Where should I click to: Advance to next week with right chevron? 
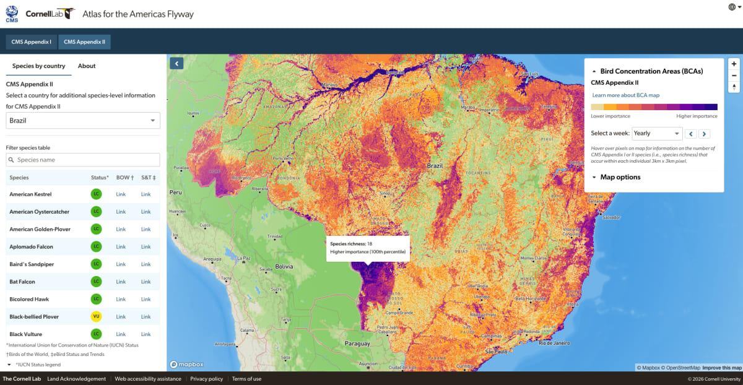[704, 133]
